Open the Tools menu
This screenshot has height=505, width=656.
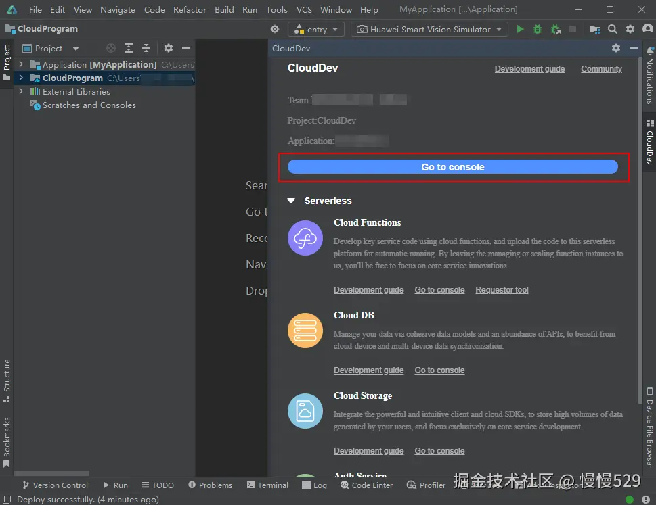coord(276,9)
